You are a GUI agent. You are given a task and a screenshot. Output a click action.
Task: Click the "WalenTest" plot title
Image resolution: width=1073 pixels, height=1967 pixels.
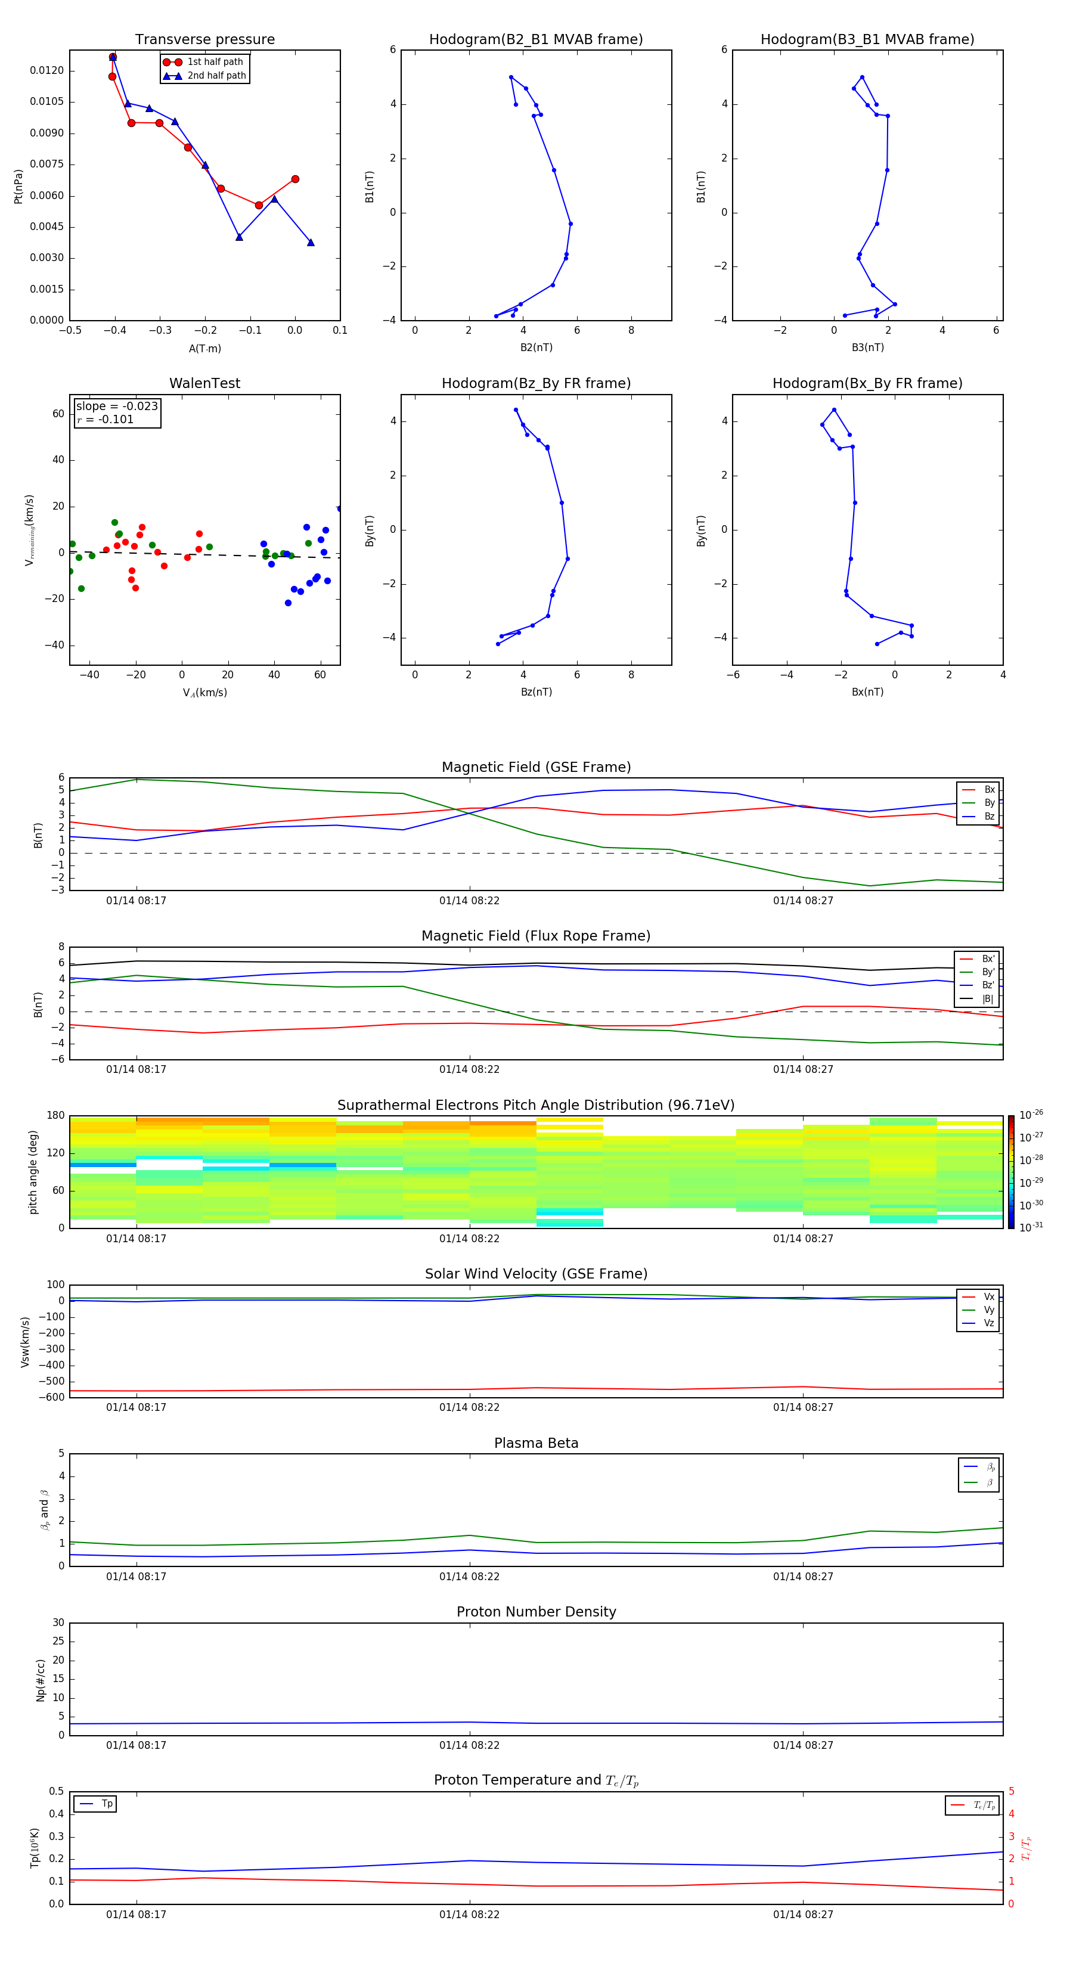tap(204, 383)
